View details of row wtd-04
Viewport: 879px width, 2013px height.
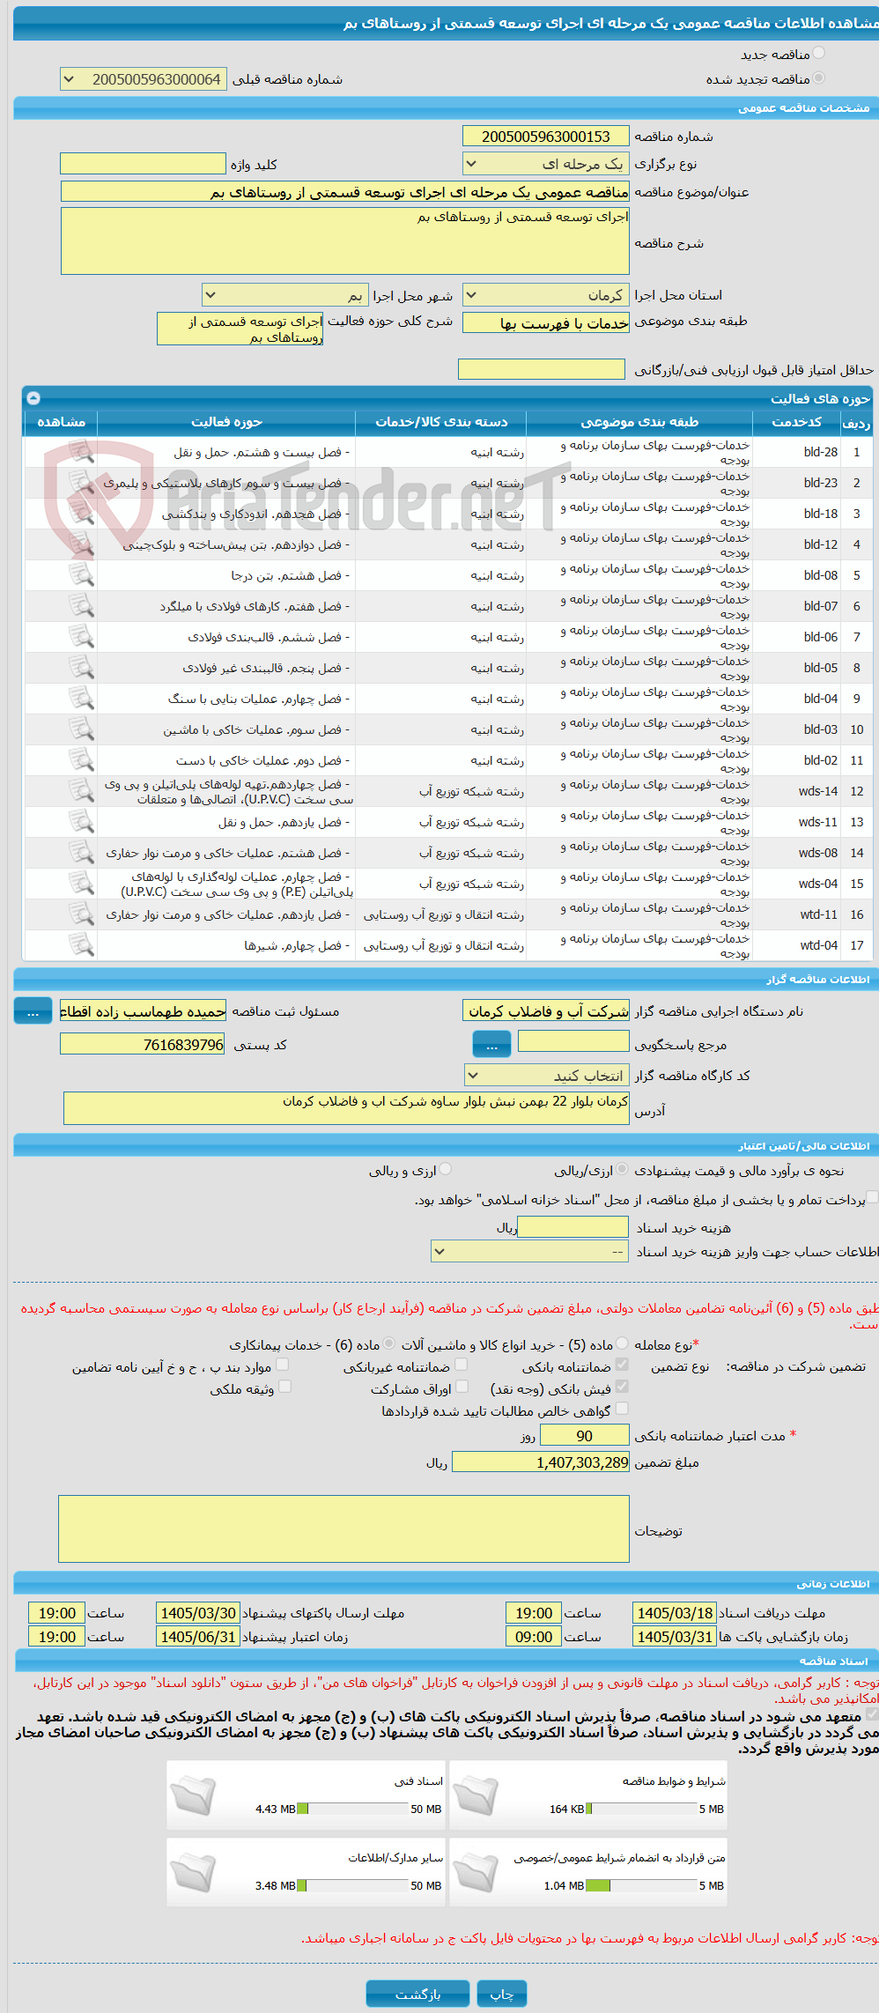[x=81, y=945]
